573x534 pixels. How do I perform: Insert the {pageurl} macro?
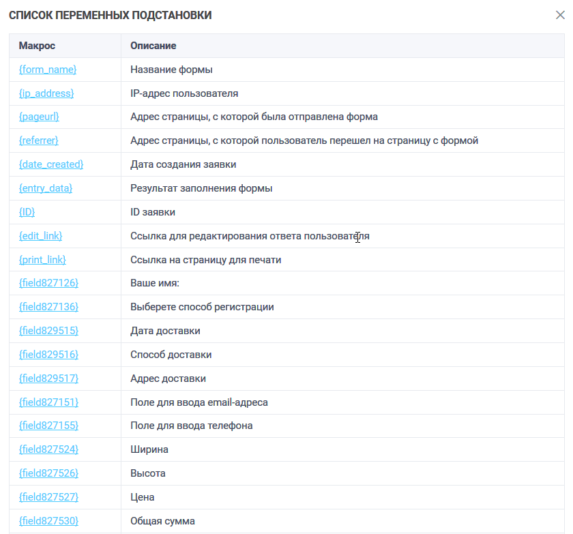[x=39, y=117]
